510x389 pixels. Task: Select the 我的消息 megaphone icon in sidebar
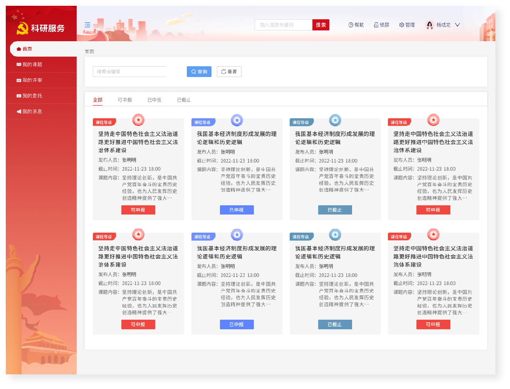(x=18, y=111)
